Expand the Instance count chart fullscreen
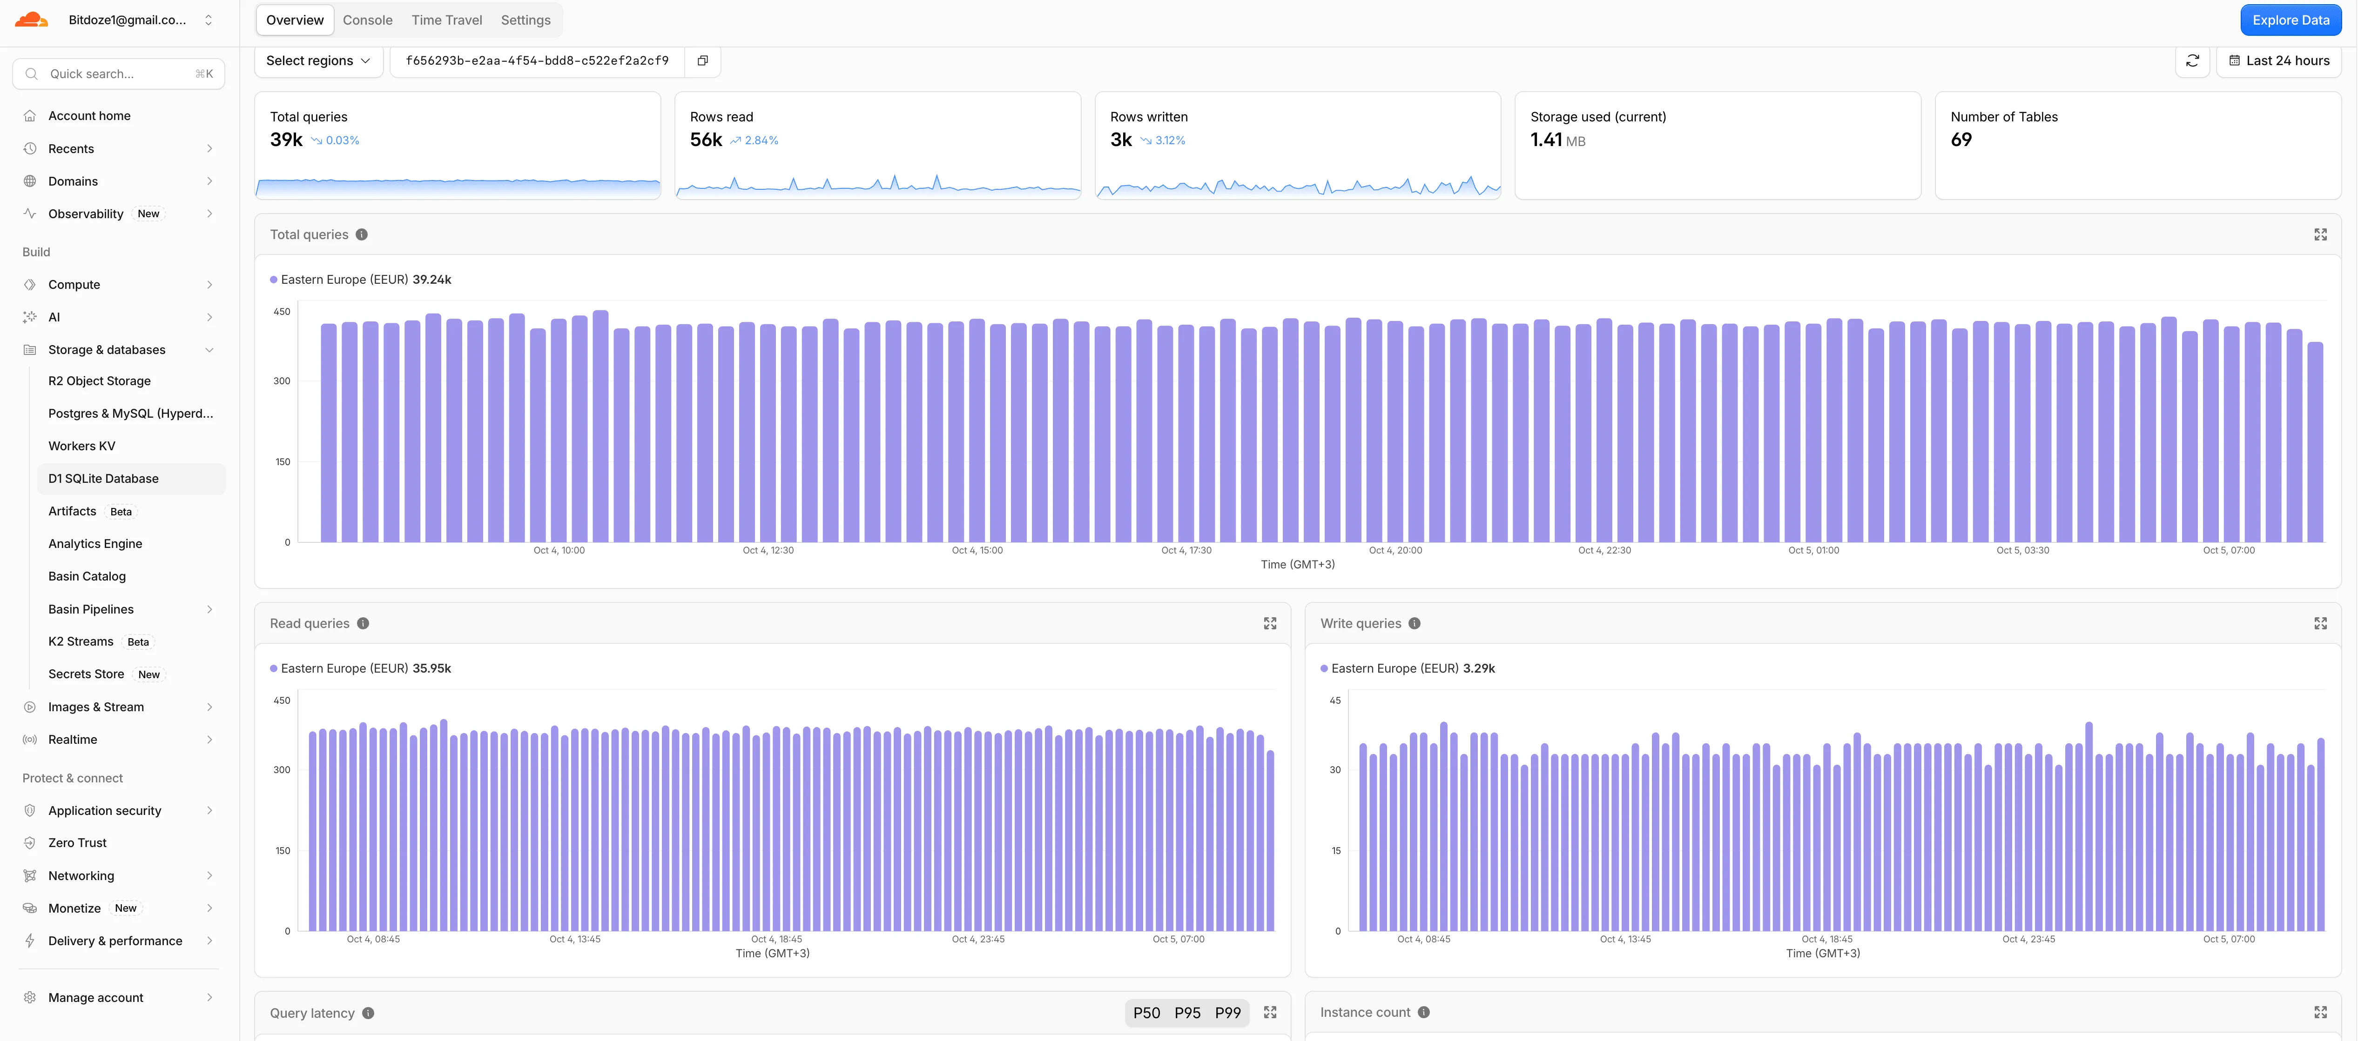This screenshot has width=2358, height=1041. click(2320, 1012)
